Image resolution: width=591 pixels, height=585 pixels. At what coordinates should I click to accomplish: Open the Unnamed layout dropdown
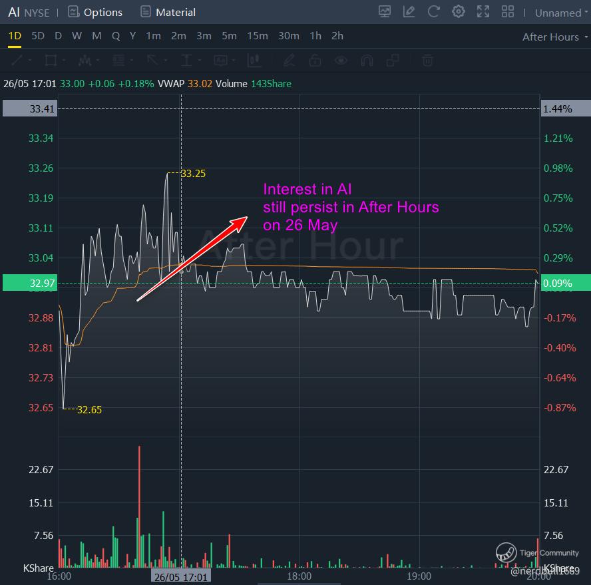(561, 13)
